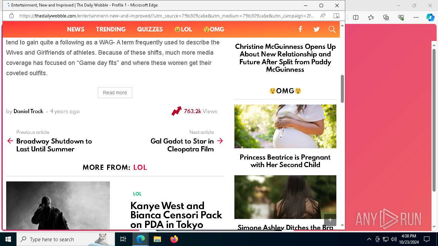The width and height of the screenshot is (438, 246).
Task: Open Edge Settings and more menu
Action: [x=416, y=17]
